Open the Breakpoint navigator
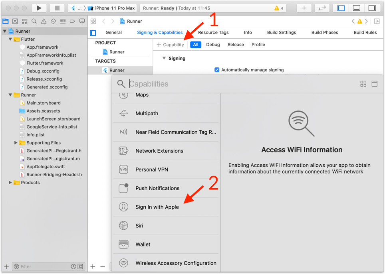This screenshot has height=274, width=385. click(x=72, y=22)
